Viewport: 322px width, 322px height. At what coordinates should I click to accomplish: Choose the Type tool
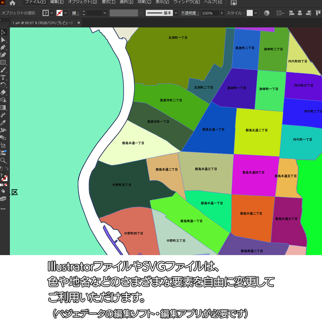pos(3,77)
